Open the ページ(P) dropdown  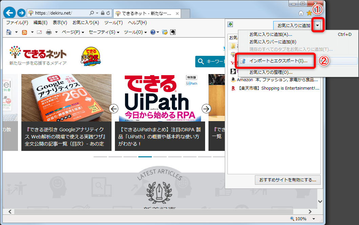click(72, 32)
